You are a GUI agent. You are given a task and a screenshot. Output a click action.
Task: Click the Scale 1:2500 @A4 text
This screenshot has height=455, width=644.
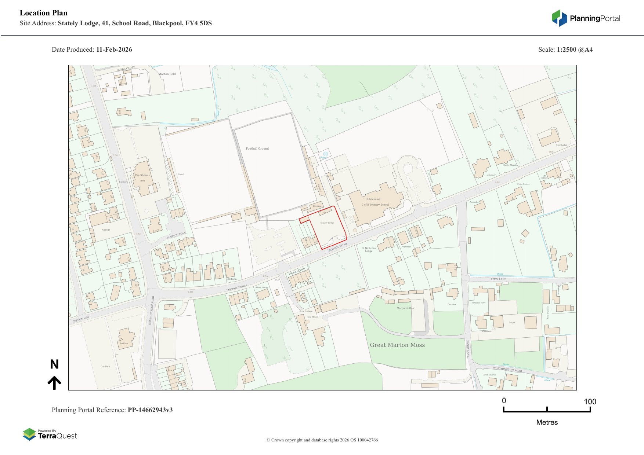tap(565, 49)
